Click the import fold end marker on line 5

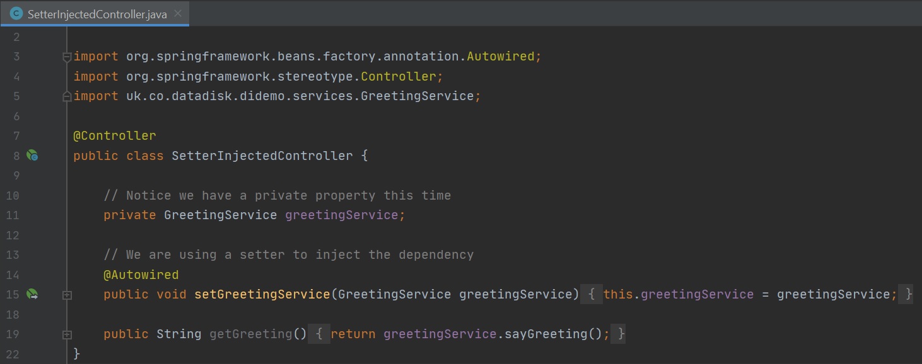67,96
